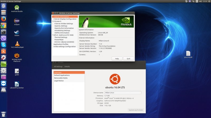
Task: Open the keyboard layout indicator in the top panel
Action: pyautogui.click(x=197, y=1)
